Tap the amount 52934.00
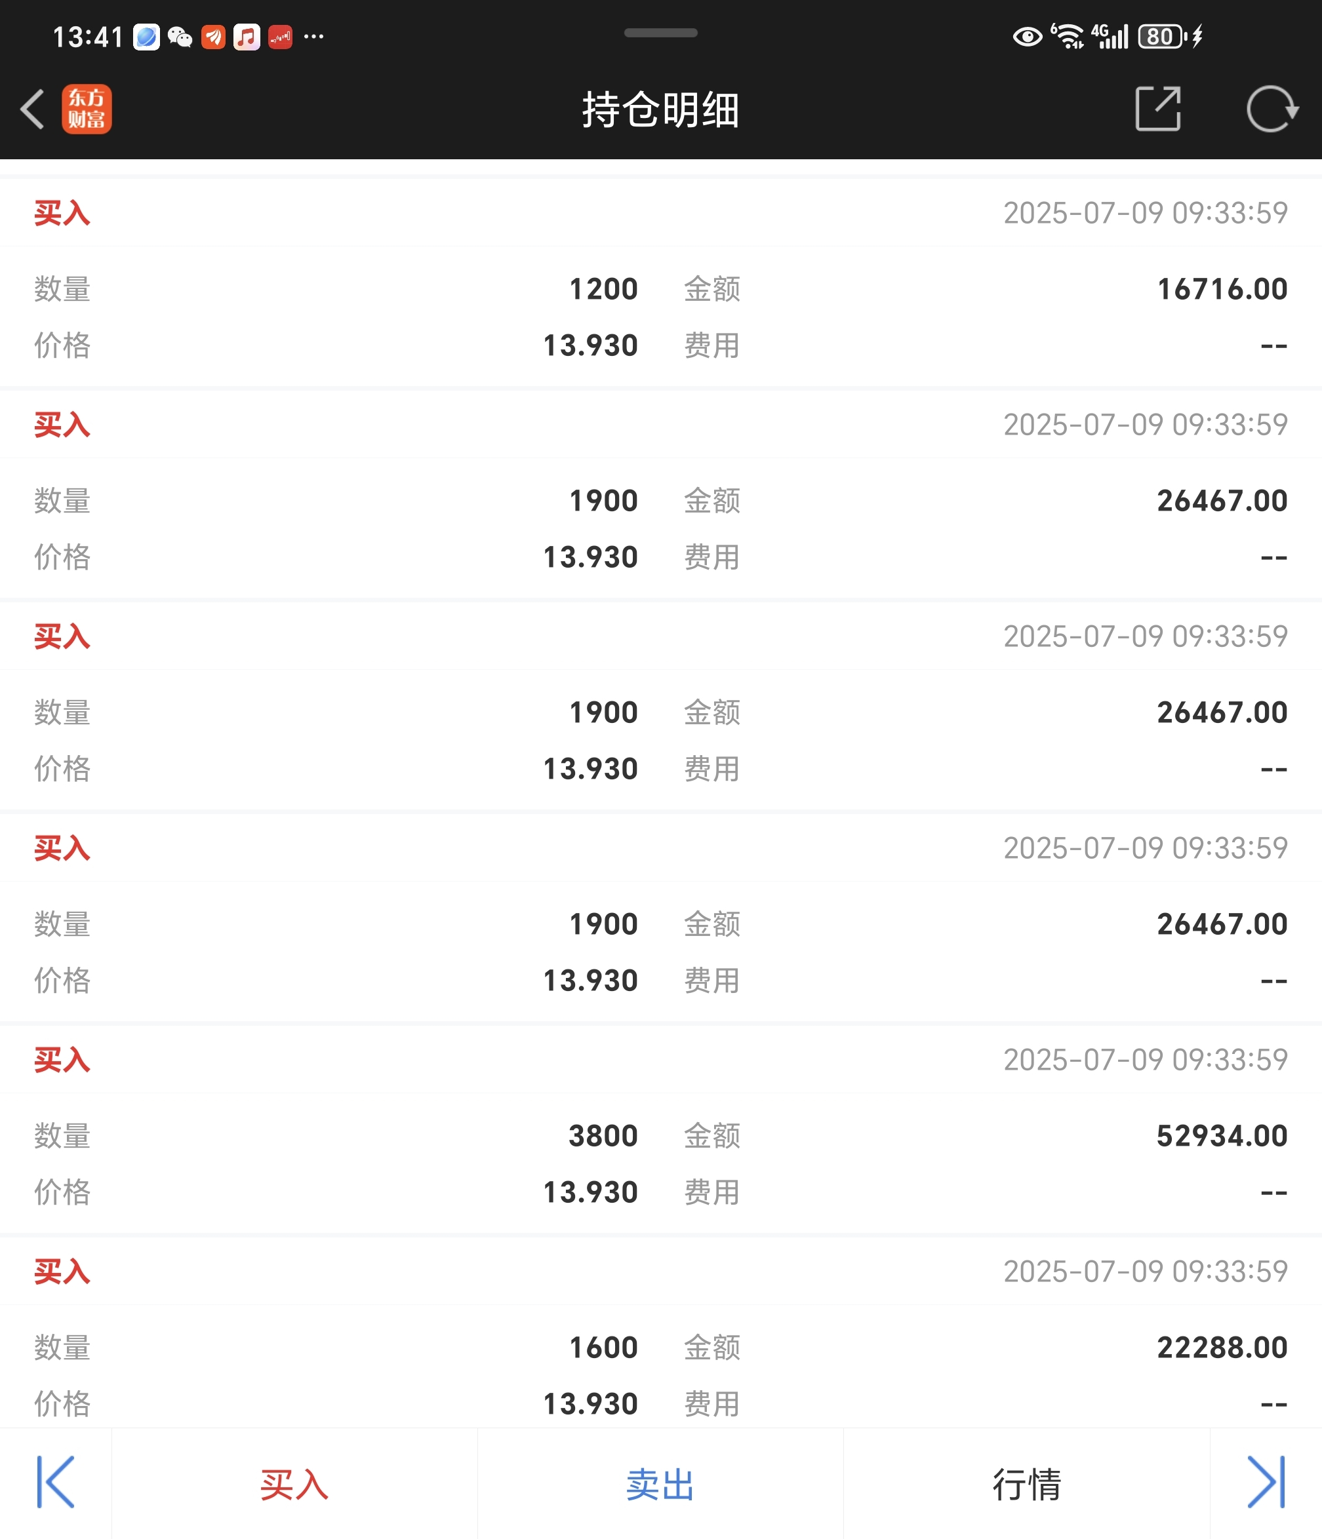Image resolution: width=1322 pixels, height=1539 pixels. click(x=1222, y=1136)
